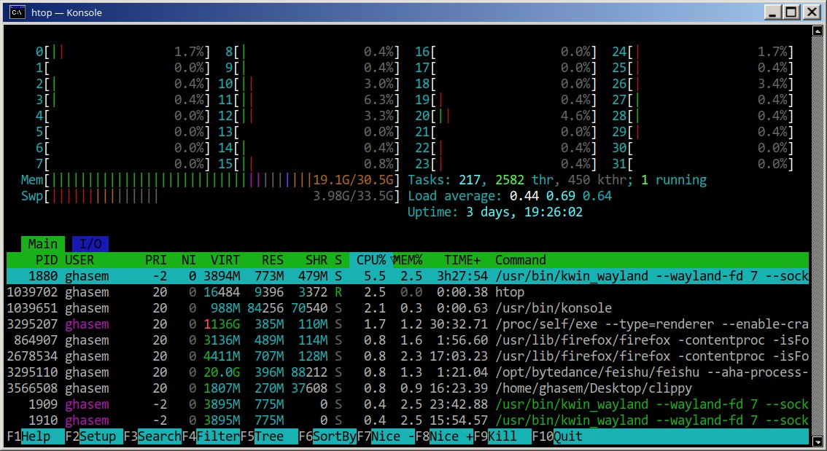Click scrollbar up arrow
The width and height of the screenshot is (827, 451).
(x=817, y=31)
